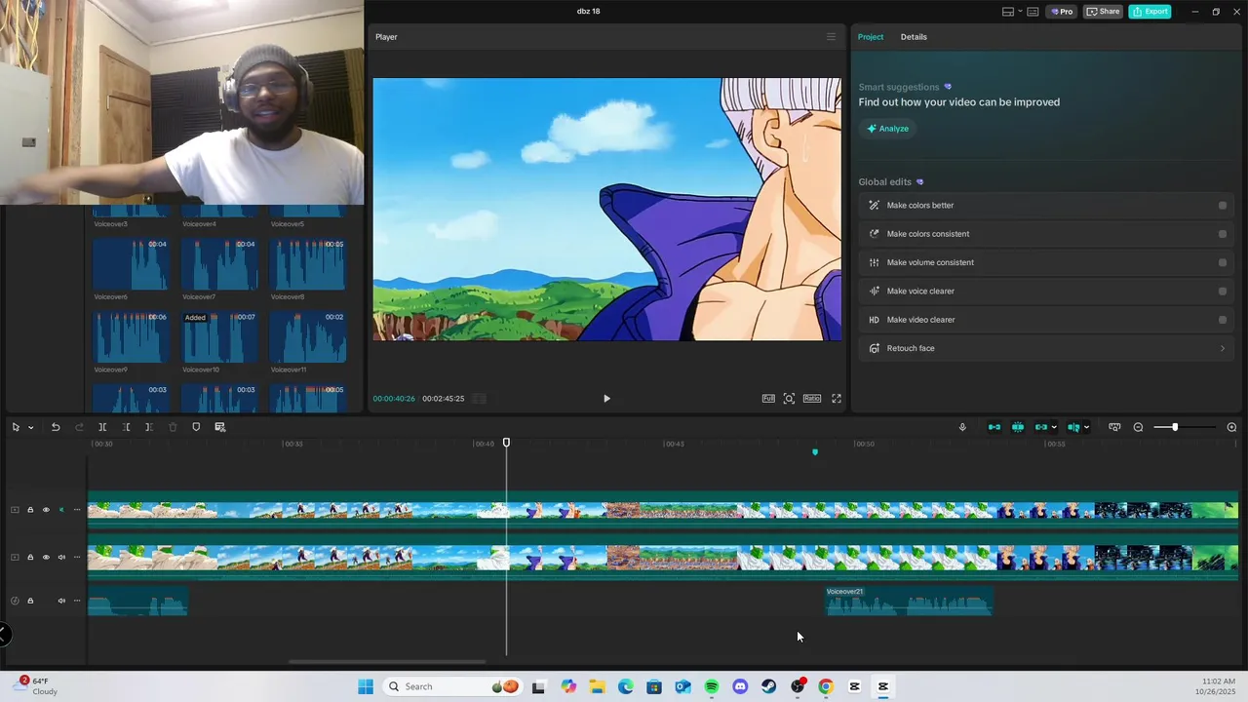Open the Ratio aspect selector
The width and height of the screenshot is (1248, 702).
pos(812,398)
